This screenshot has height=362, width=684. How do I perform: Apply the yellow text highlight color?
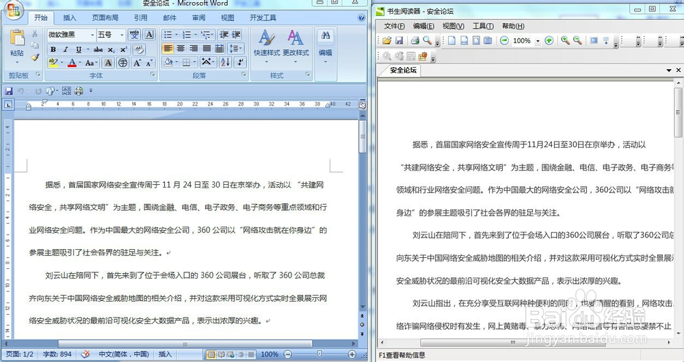coord(53,63)
